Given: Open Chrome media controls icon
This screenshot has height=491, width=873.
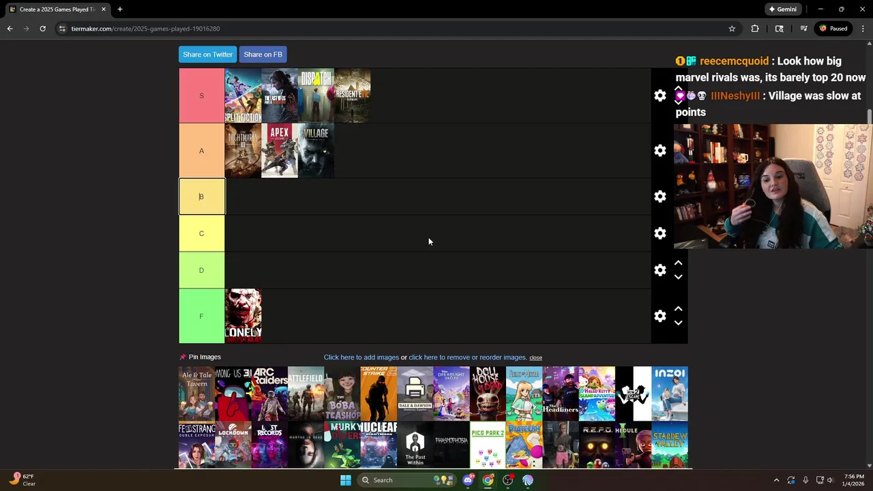Looking at the screenshot, I should [x=803, y=29].
